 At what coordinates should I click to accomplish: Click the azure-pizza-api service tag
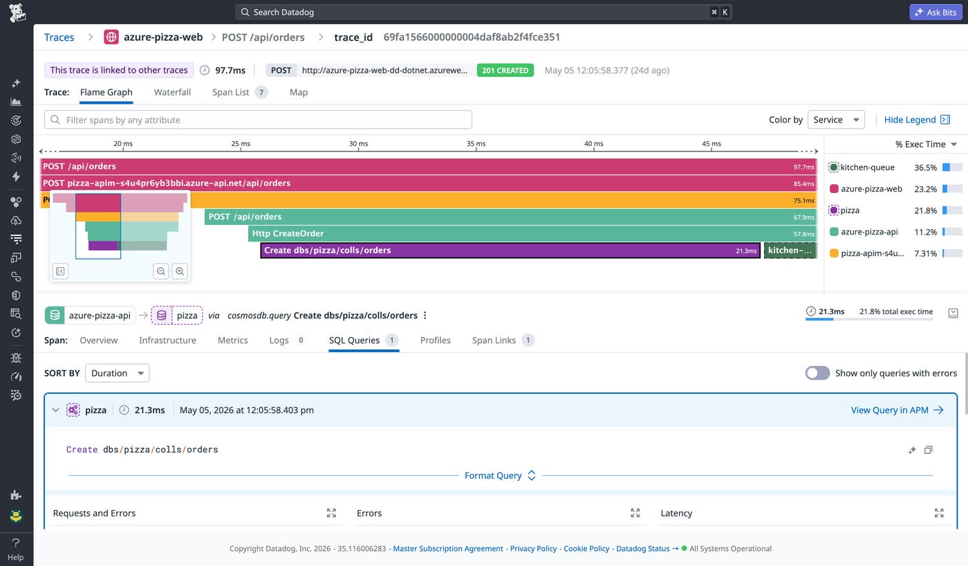[90, 316]
